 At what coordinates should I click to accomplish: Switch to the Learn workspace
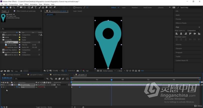pos(124,7)
